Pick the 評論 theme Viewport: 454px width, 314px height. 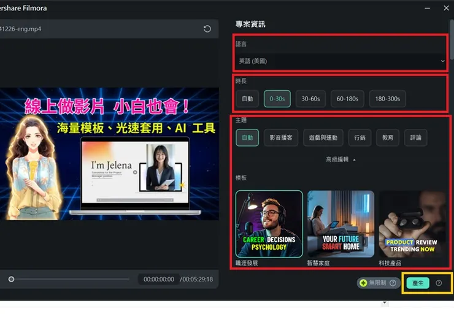point(415,137)
